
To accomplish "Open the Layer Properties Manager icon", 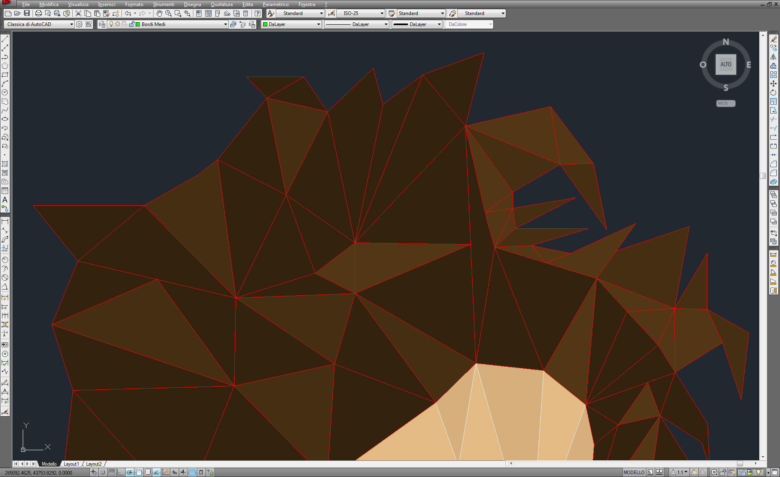I will pyautogui.click(x=102, y=24).
